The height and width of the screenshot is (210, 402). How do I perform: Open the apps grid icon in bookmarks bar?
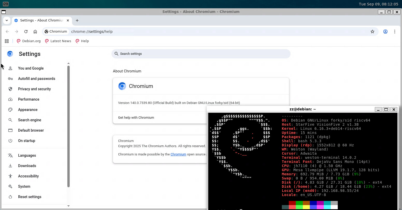pyautogui.click(x=7, y=41)
